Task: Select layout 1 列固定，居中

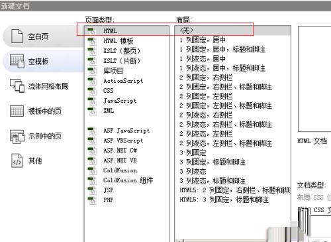Action: click(x=203, y=40)
